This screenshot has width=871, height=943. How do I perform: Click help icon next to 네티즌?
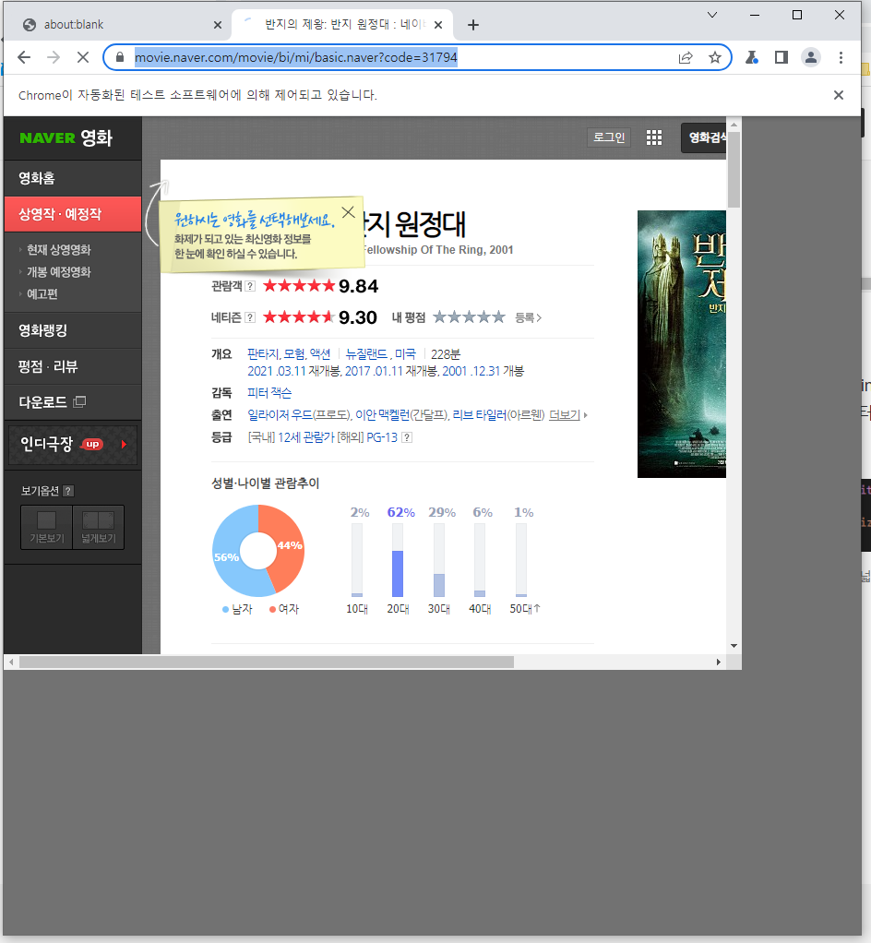(x=250, y=317)
